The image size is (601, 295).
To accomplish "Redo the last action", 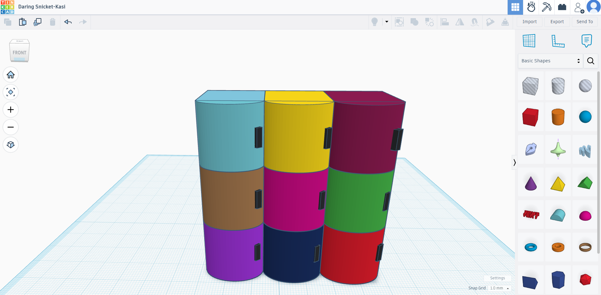I will pos(83,22).
